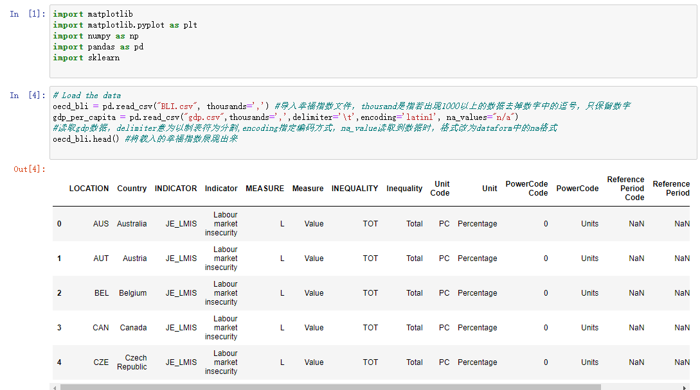
Task: Click Units in the Austria row
Action: click(x=589, y=259)
